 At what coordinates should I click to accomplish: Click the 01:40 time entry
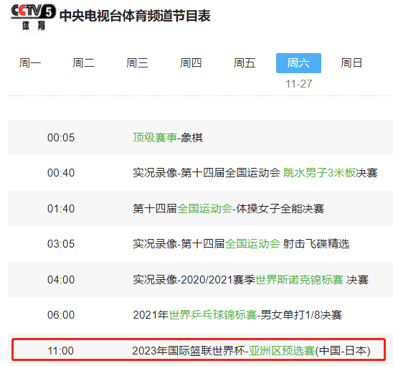(61, 209)
